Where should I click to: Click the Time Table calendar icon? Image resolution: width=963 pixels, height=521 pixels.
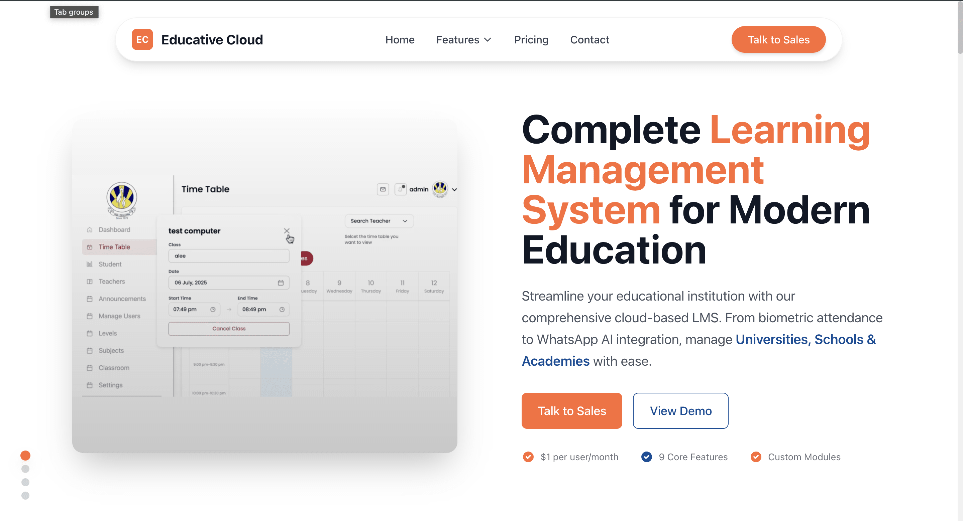[x=89, y=247]
